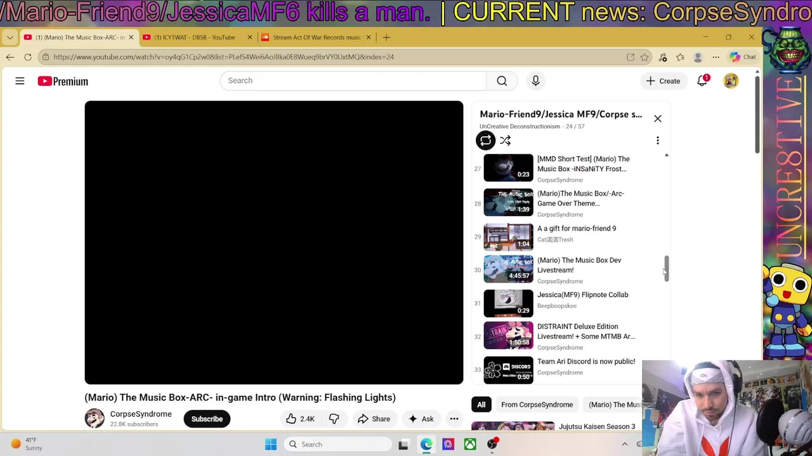Open Task View on the taskbar
812x456 pixels.
click(403, 445)
